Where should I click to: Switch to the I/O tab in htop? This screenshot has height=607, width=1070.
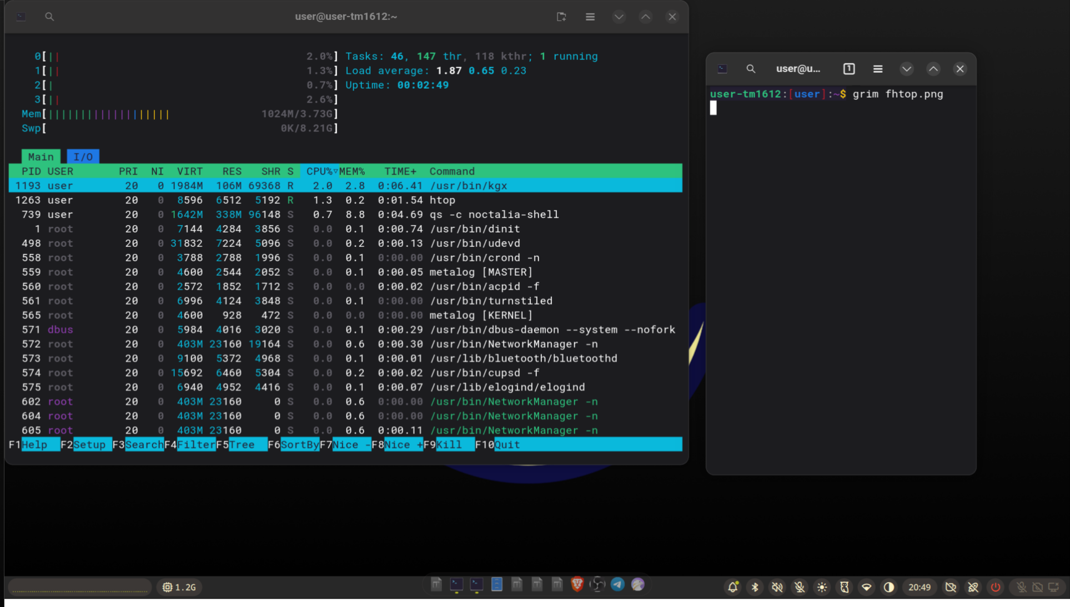pyautogui.click(x=83, y=156)
